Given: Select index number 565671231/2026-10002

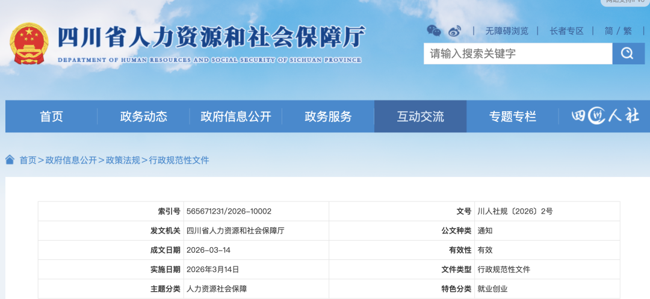Looking at the screenshot, I should pyautogui.click(x=229, y=211).
